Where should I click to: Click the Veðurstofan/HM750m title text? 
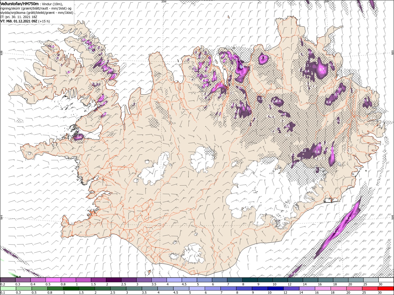19,3
